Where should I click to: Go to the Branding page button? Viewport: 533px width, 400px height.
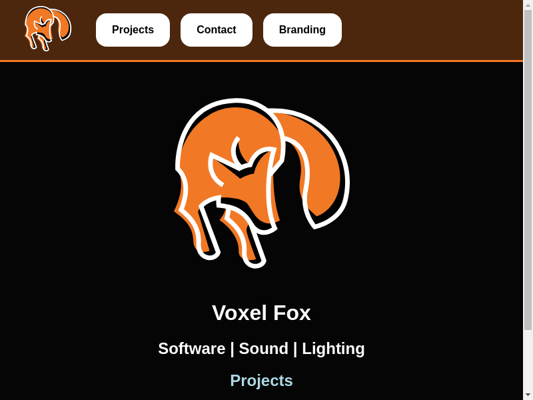(302, 30)
